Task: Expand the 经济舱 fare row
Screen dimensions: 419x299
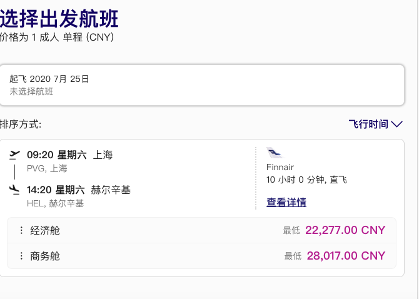Action: [201, 230]
